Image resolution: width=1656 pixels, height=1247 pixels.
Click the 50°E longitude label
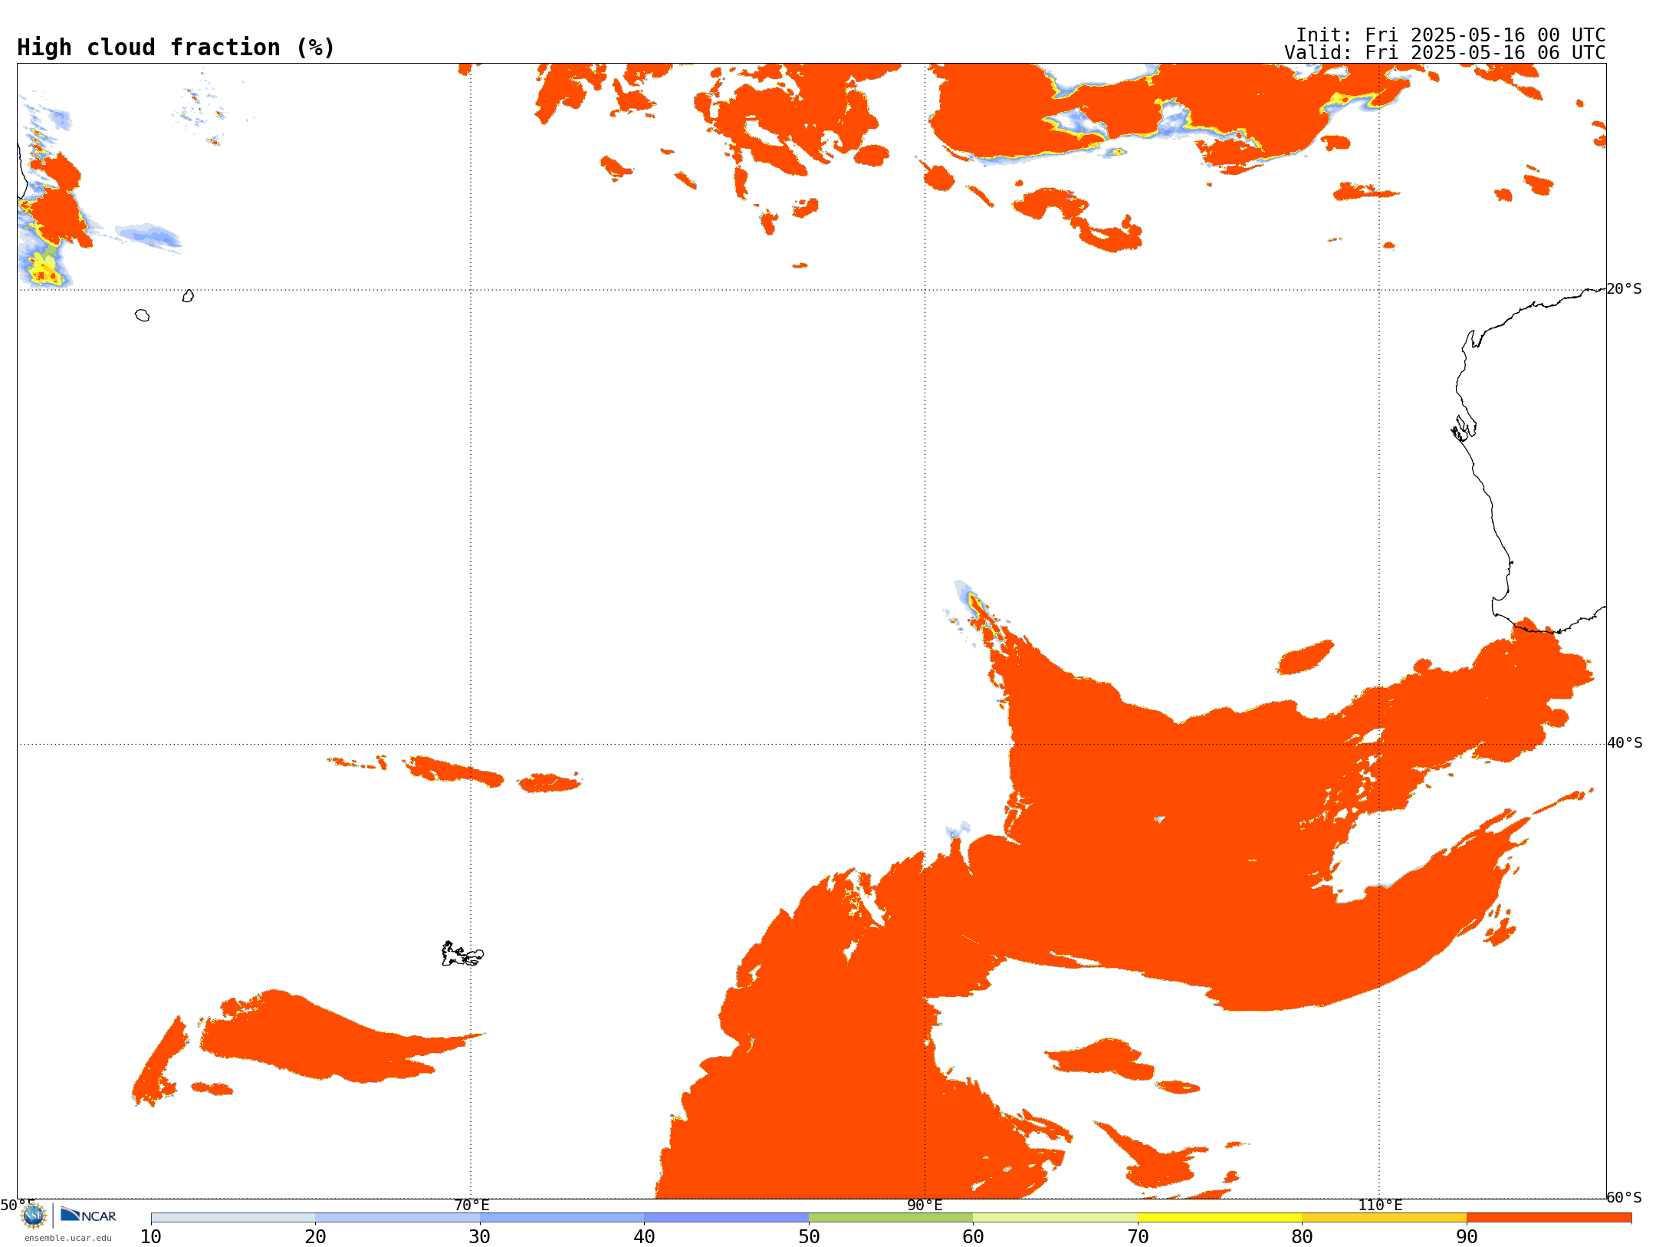(17, 1205)
